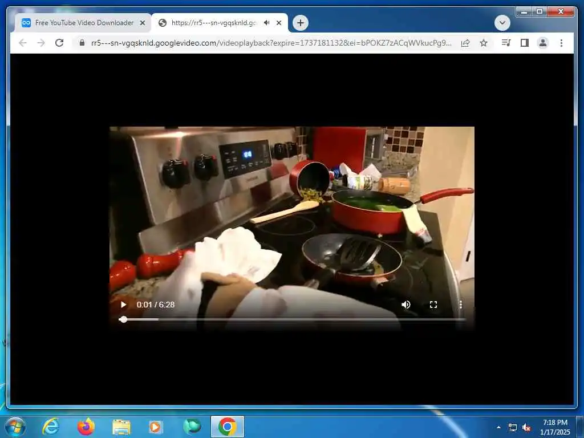Open a new tab with plus button
The height and width of the screenshot is (438, 584).
(x=300, y=23)
